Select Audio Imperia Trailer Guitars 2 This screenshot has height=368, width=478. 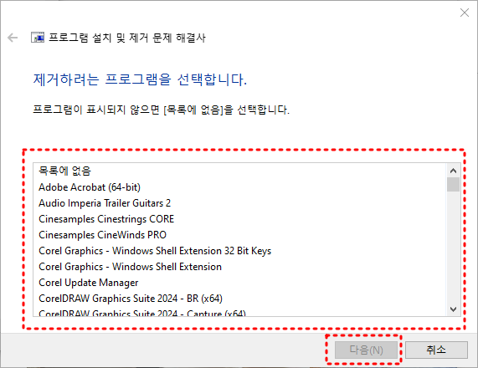239,203
